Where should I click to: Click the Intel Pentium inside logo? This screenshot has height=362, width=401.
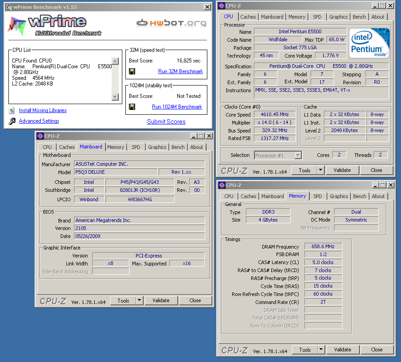[369, 43]
